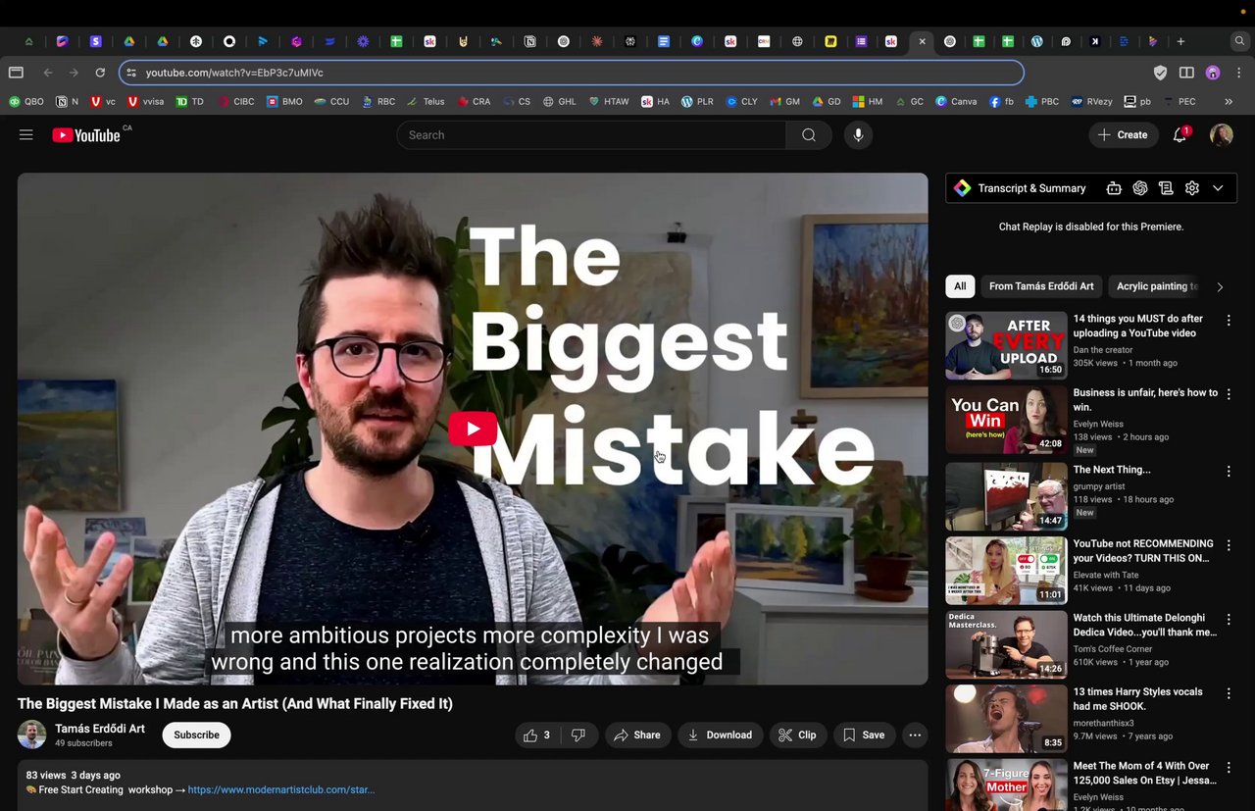Open options for 'Business is unfair' video
The height and width of the screenshot is (811, 1255).
click(1228, 395)
